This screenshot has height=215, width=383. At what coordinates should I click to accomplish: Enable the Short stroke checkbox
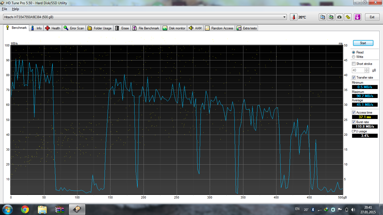(354, 64)
